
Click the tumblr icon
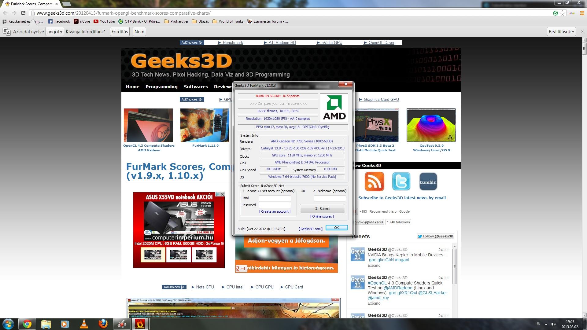click(428, 181)
